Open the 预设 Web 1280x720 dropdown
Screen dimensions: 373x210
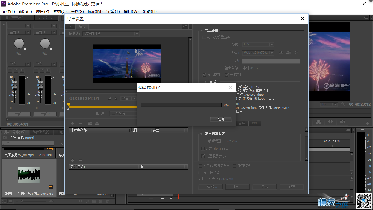click(258, 53)
